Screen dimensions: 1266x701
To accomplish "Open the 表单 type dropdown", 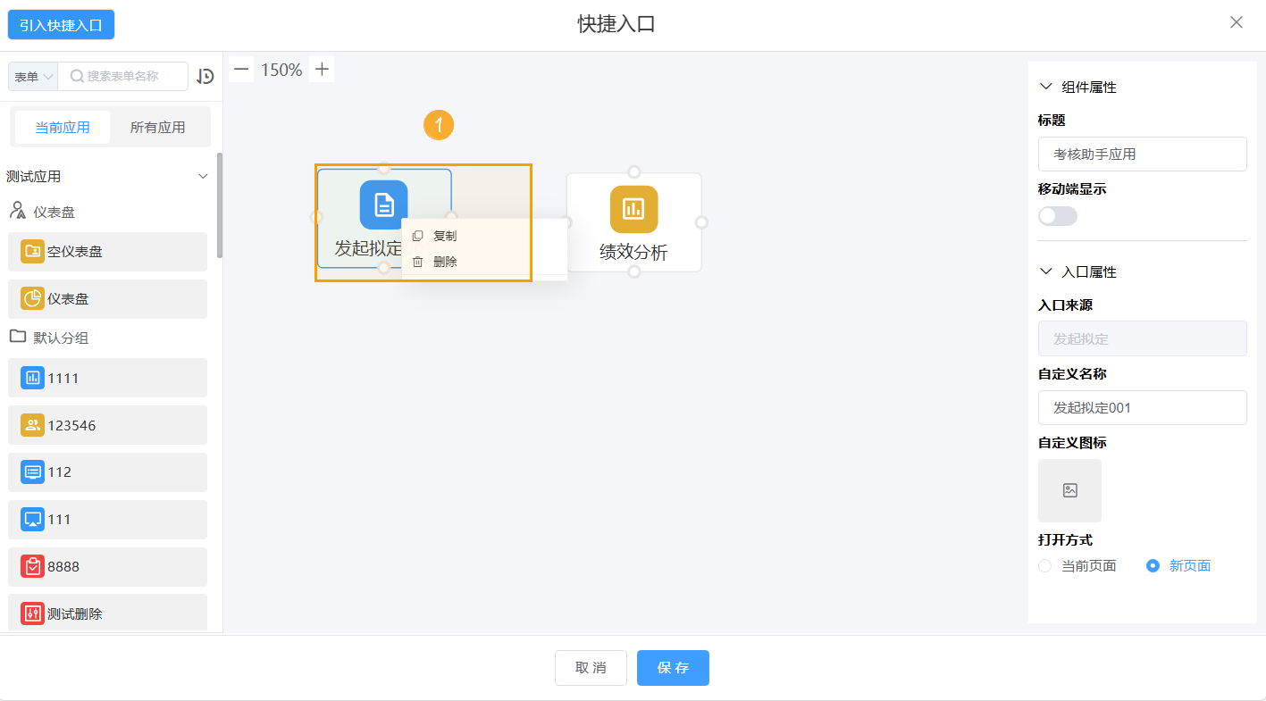I will pos(32,76).
